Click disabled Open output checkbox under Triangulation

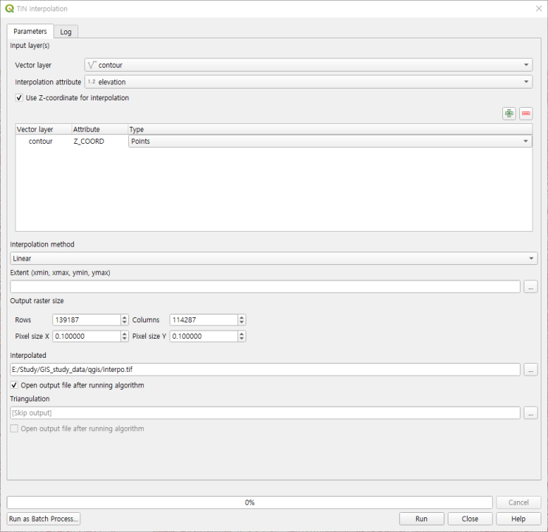14,429
